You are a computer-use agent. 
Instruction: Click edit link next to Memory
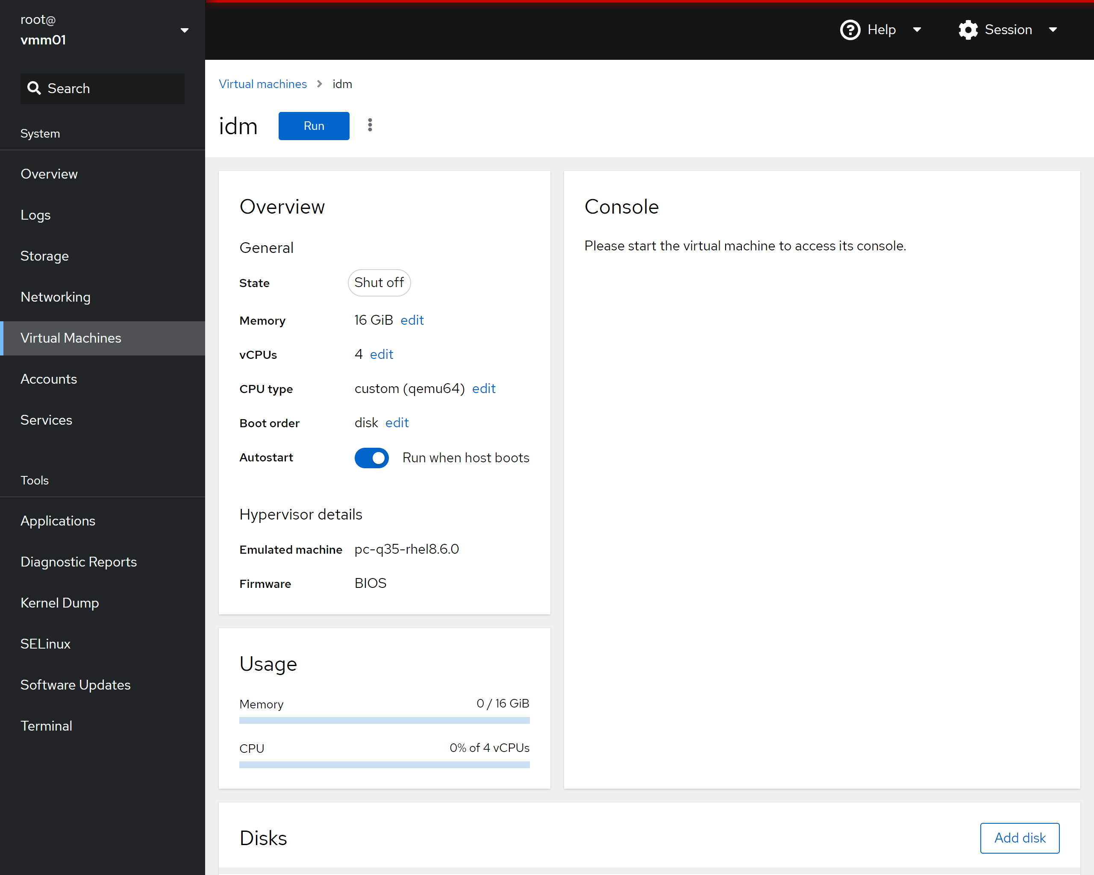coord(412,320)
